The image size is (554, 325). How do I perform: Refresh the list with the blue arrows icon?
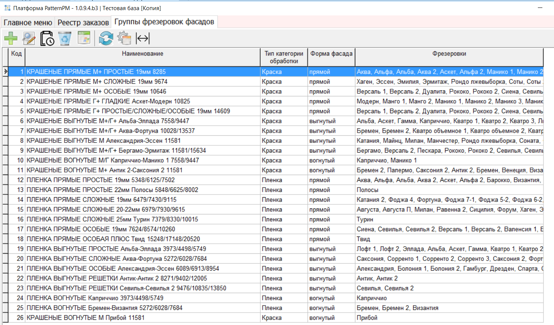[106, 38]
